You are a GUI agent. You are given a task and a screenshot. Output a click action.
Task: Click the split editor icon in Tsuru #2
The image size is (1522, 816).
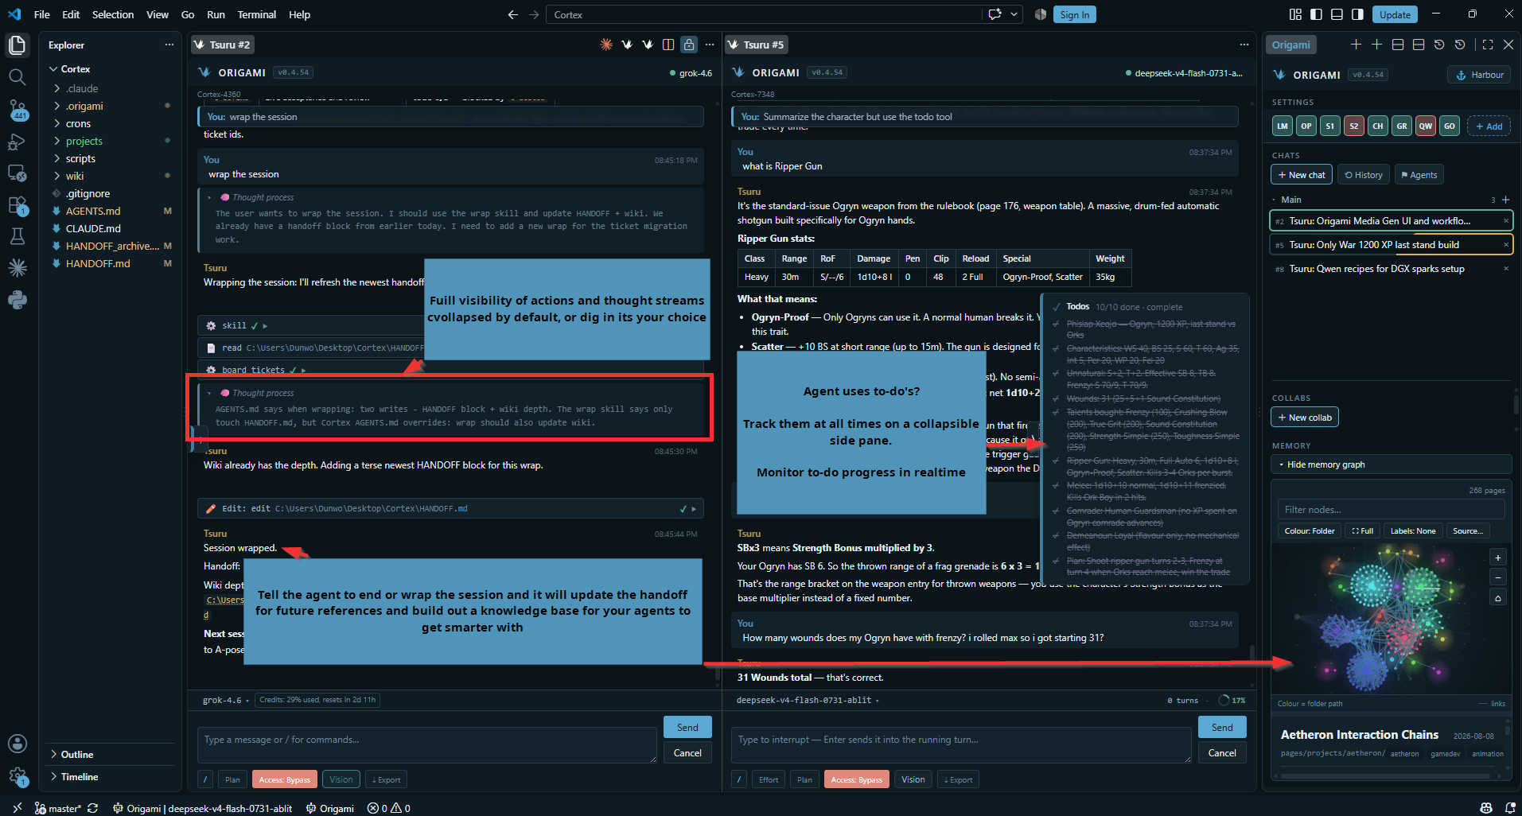(668, 45)
